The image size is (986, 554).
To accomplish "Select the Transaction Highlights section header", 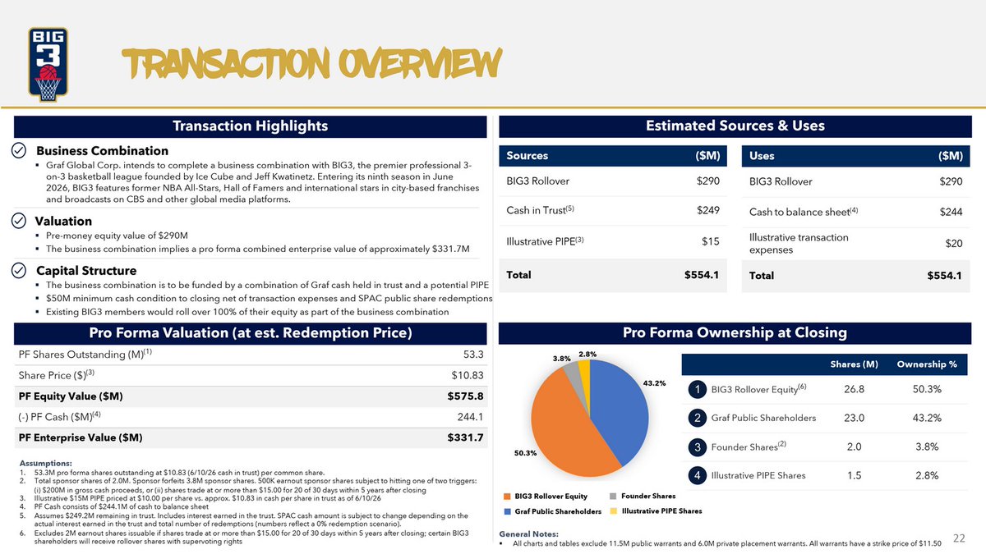I will coord(251,126).
